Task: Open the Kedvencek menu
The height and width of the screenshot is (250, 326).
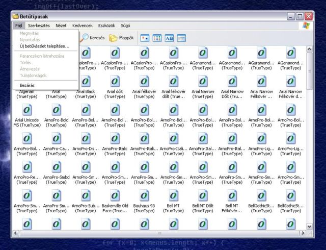Action: (x=83, y=24)
